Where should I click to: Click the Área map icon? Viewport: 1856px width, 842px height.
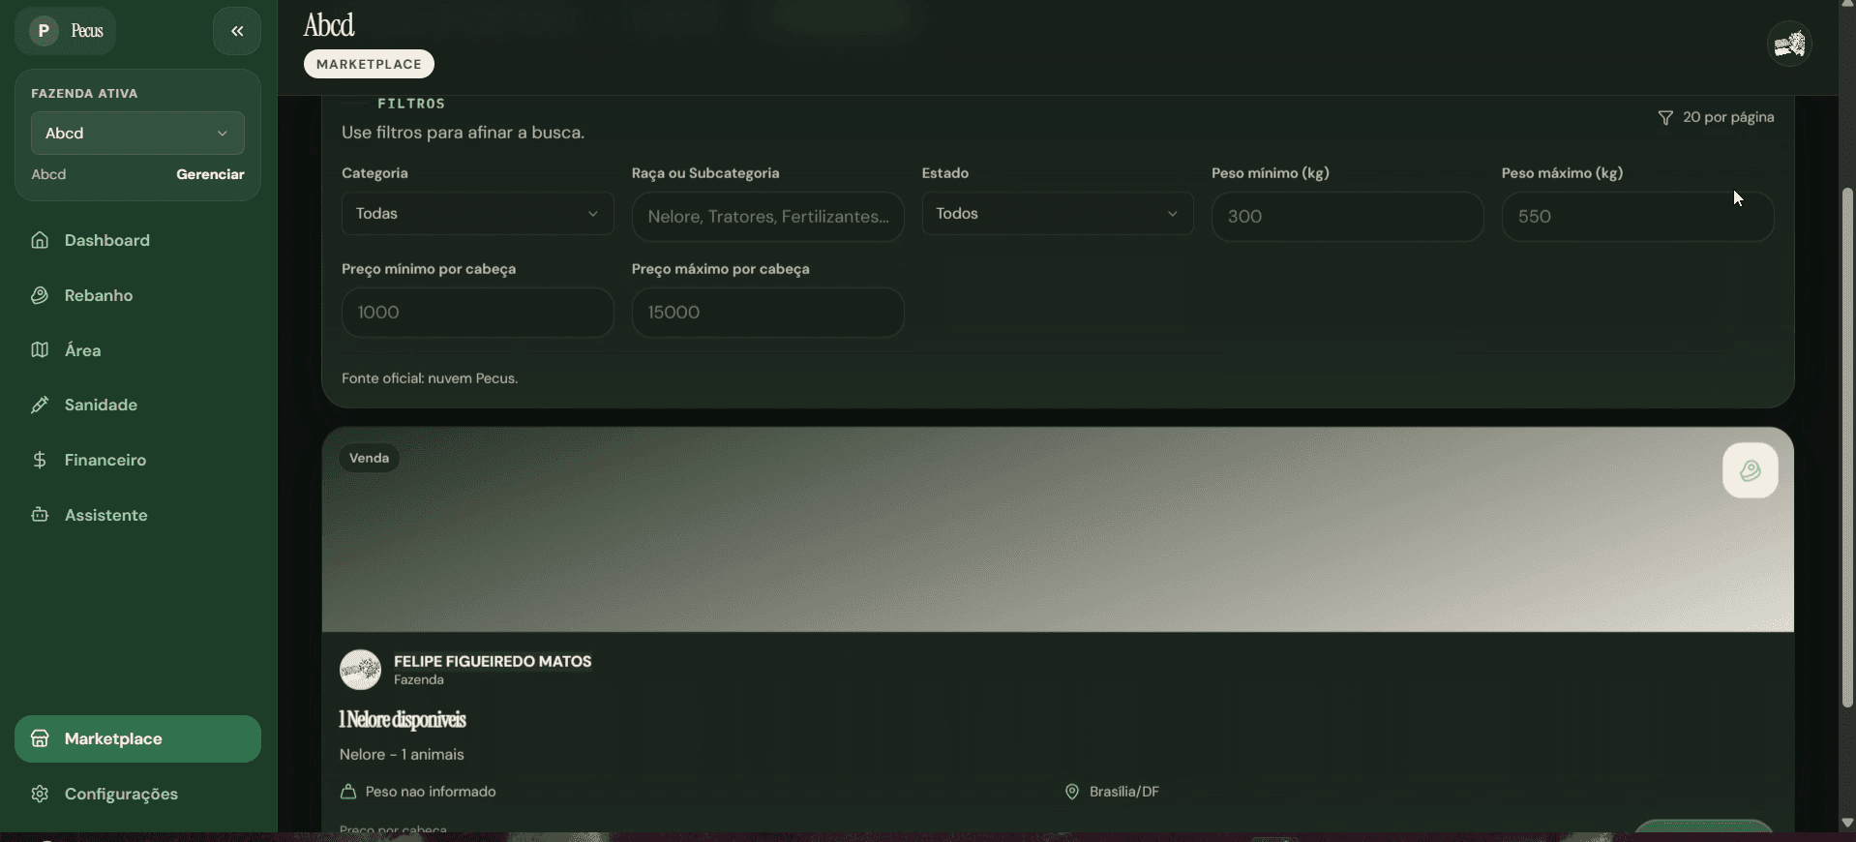pyautogui.click(x=40, y=350)
